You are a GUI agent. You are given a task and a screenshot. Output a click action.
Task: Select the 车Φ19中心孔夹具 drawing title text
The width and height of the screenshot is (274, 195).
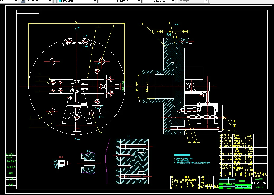(x=259, y=183)
